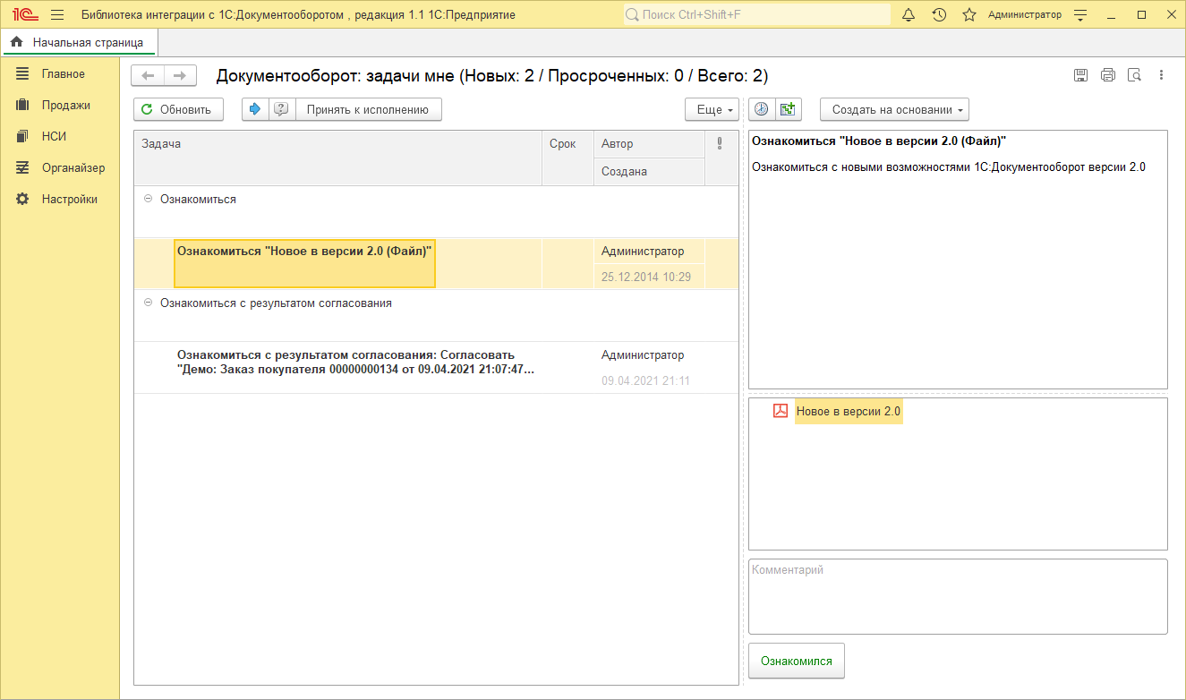
Task: Click the question mark bubble icon
Action: (281, 109)
